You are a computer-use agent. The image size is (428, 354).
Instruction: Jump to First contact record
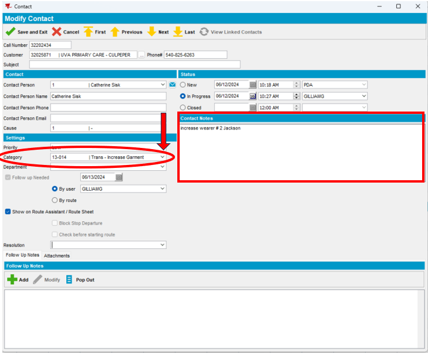tap(88, 32)
